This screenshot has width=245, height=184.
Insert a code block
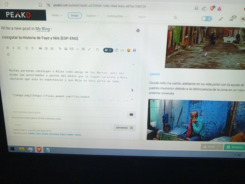pos(78,49)
